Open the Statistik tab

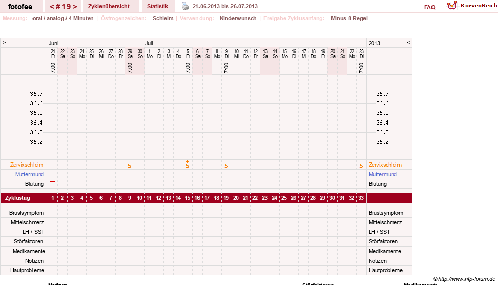pos(157,6)
